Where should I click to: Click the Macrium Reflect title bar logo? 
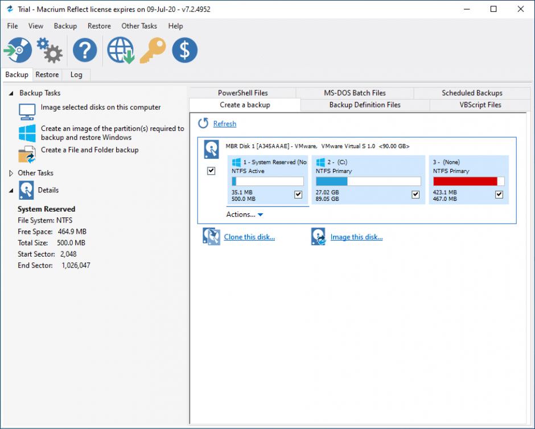click(x=10, y=9)
